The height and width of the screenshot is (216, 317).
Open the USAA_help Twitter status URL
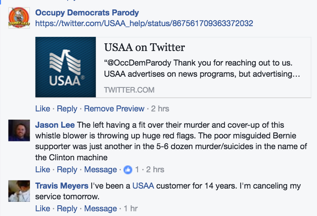(144, 23)
